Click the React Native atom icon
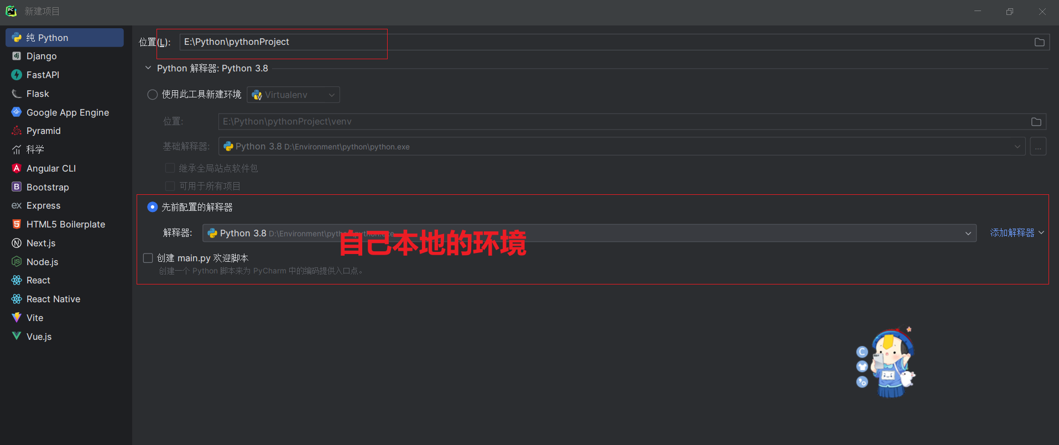 tap(17, 299)
